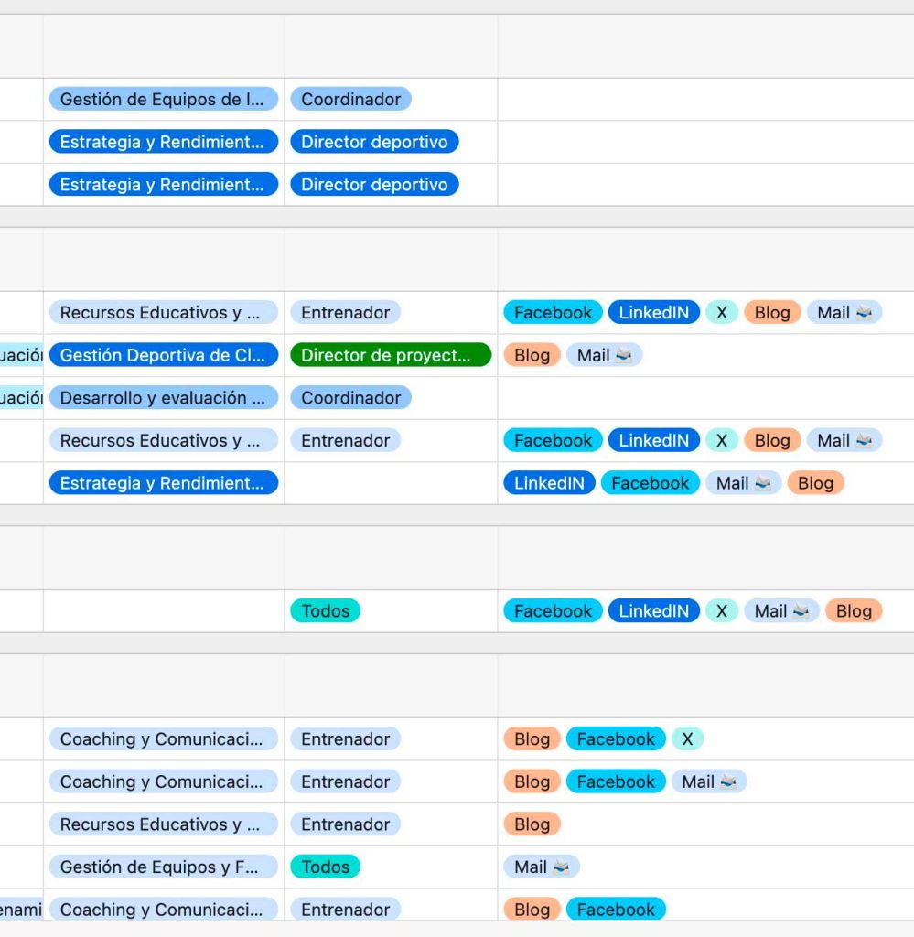Select the Blog tag ending the LinkedIN-first row
The width and height of the screenshot is (914, 937).
pos(815,483)
